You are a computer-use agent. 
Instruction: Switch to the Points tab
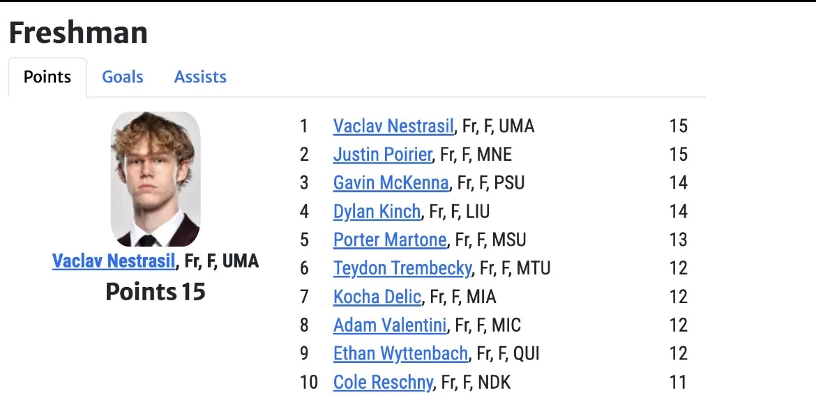coord(47,77)
